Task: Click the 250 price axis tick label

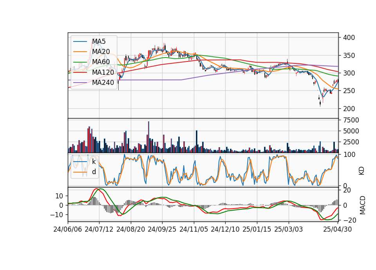Action: [349, 91]
